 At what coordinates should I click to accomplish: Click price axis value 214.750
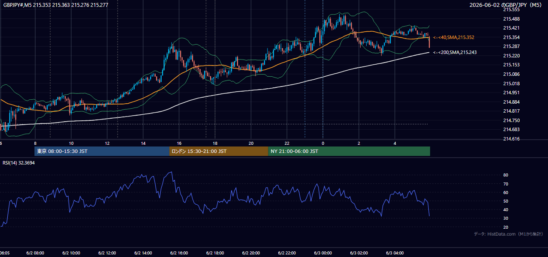tap(511, 120)
